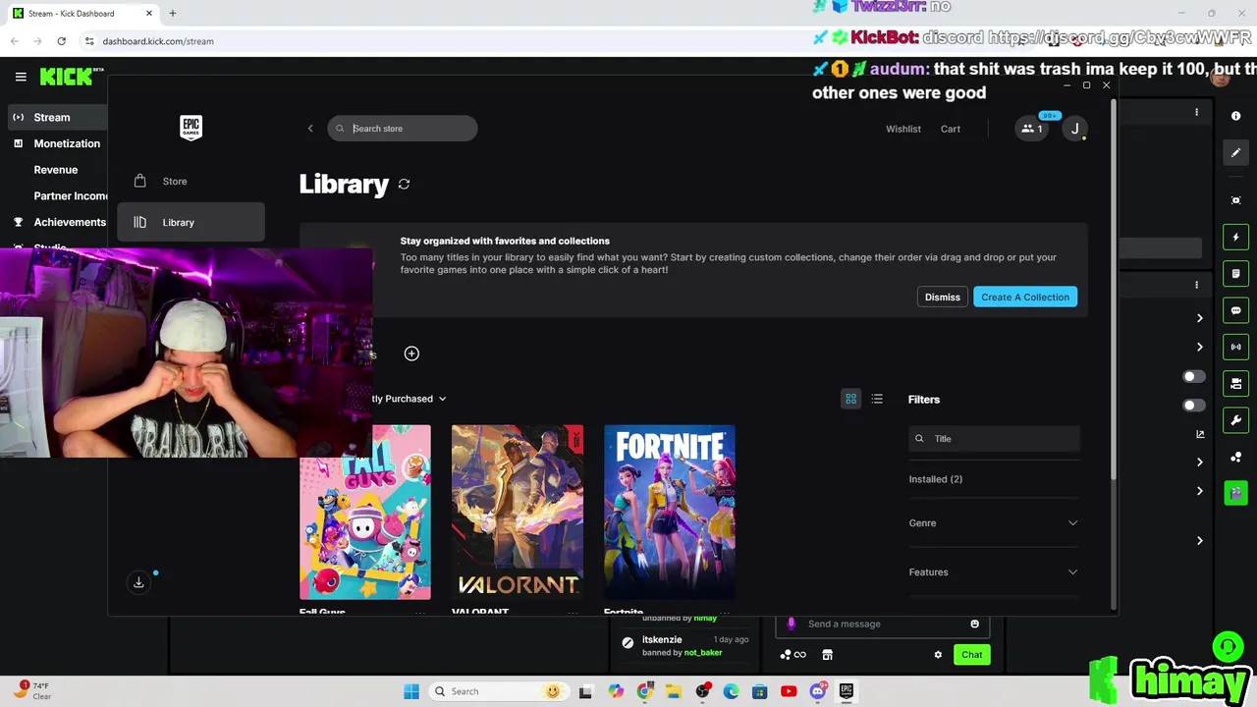Open a new browser tab
1257x707 pixels.
point(173,14)
